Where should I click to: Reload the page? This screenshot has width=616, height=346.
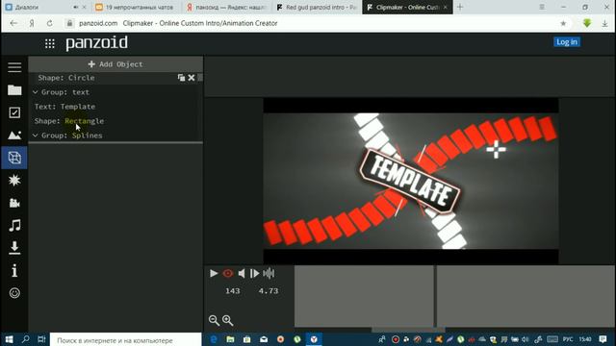(49, 23)
